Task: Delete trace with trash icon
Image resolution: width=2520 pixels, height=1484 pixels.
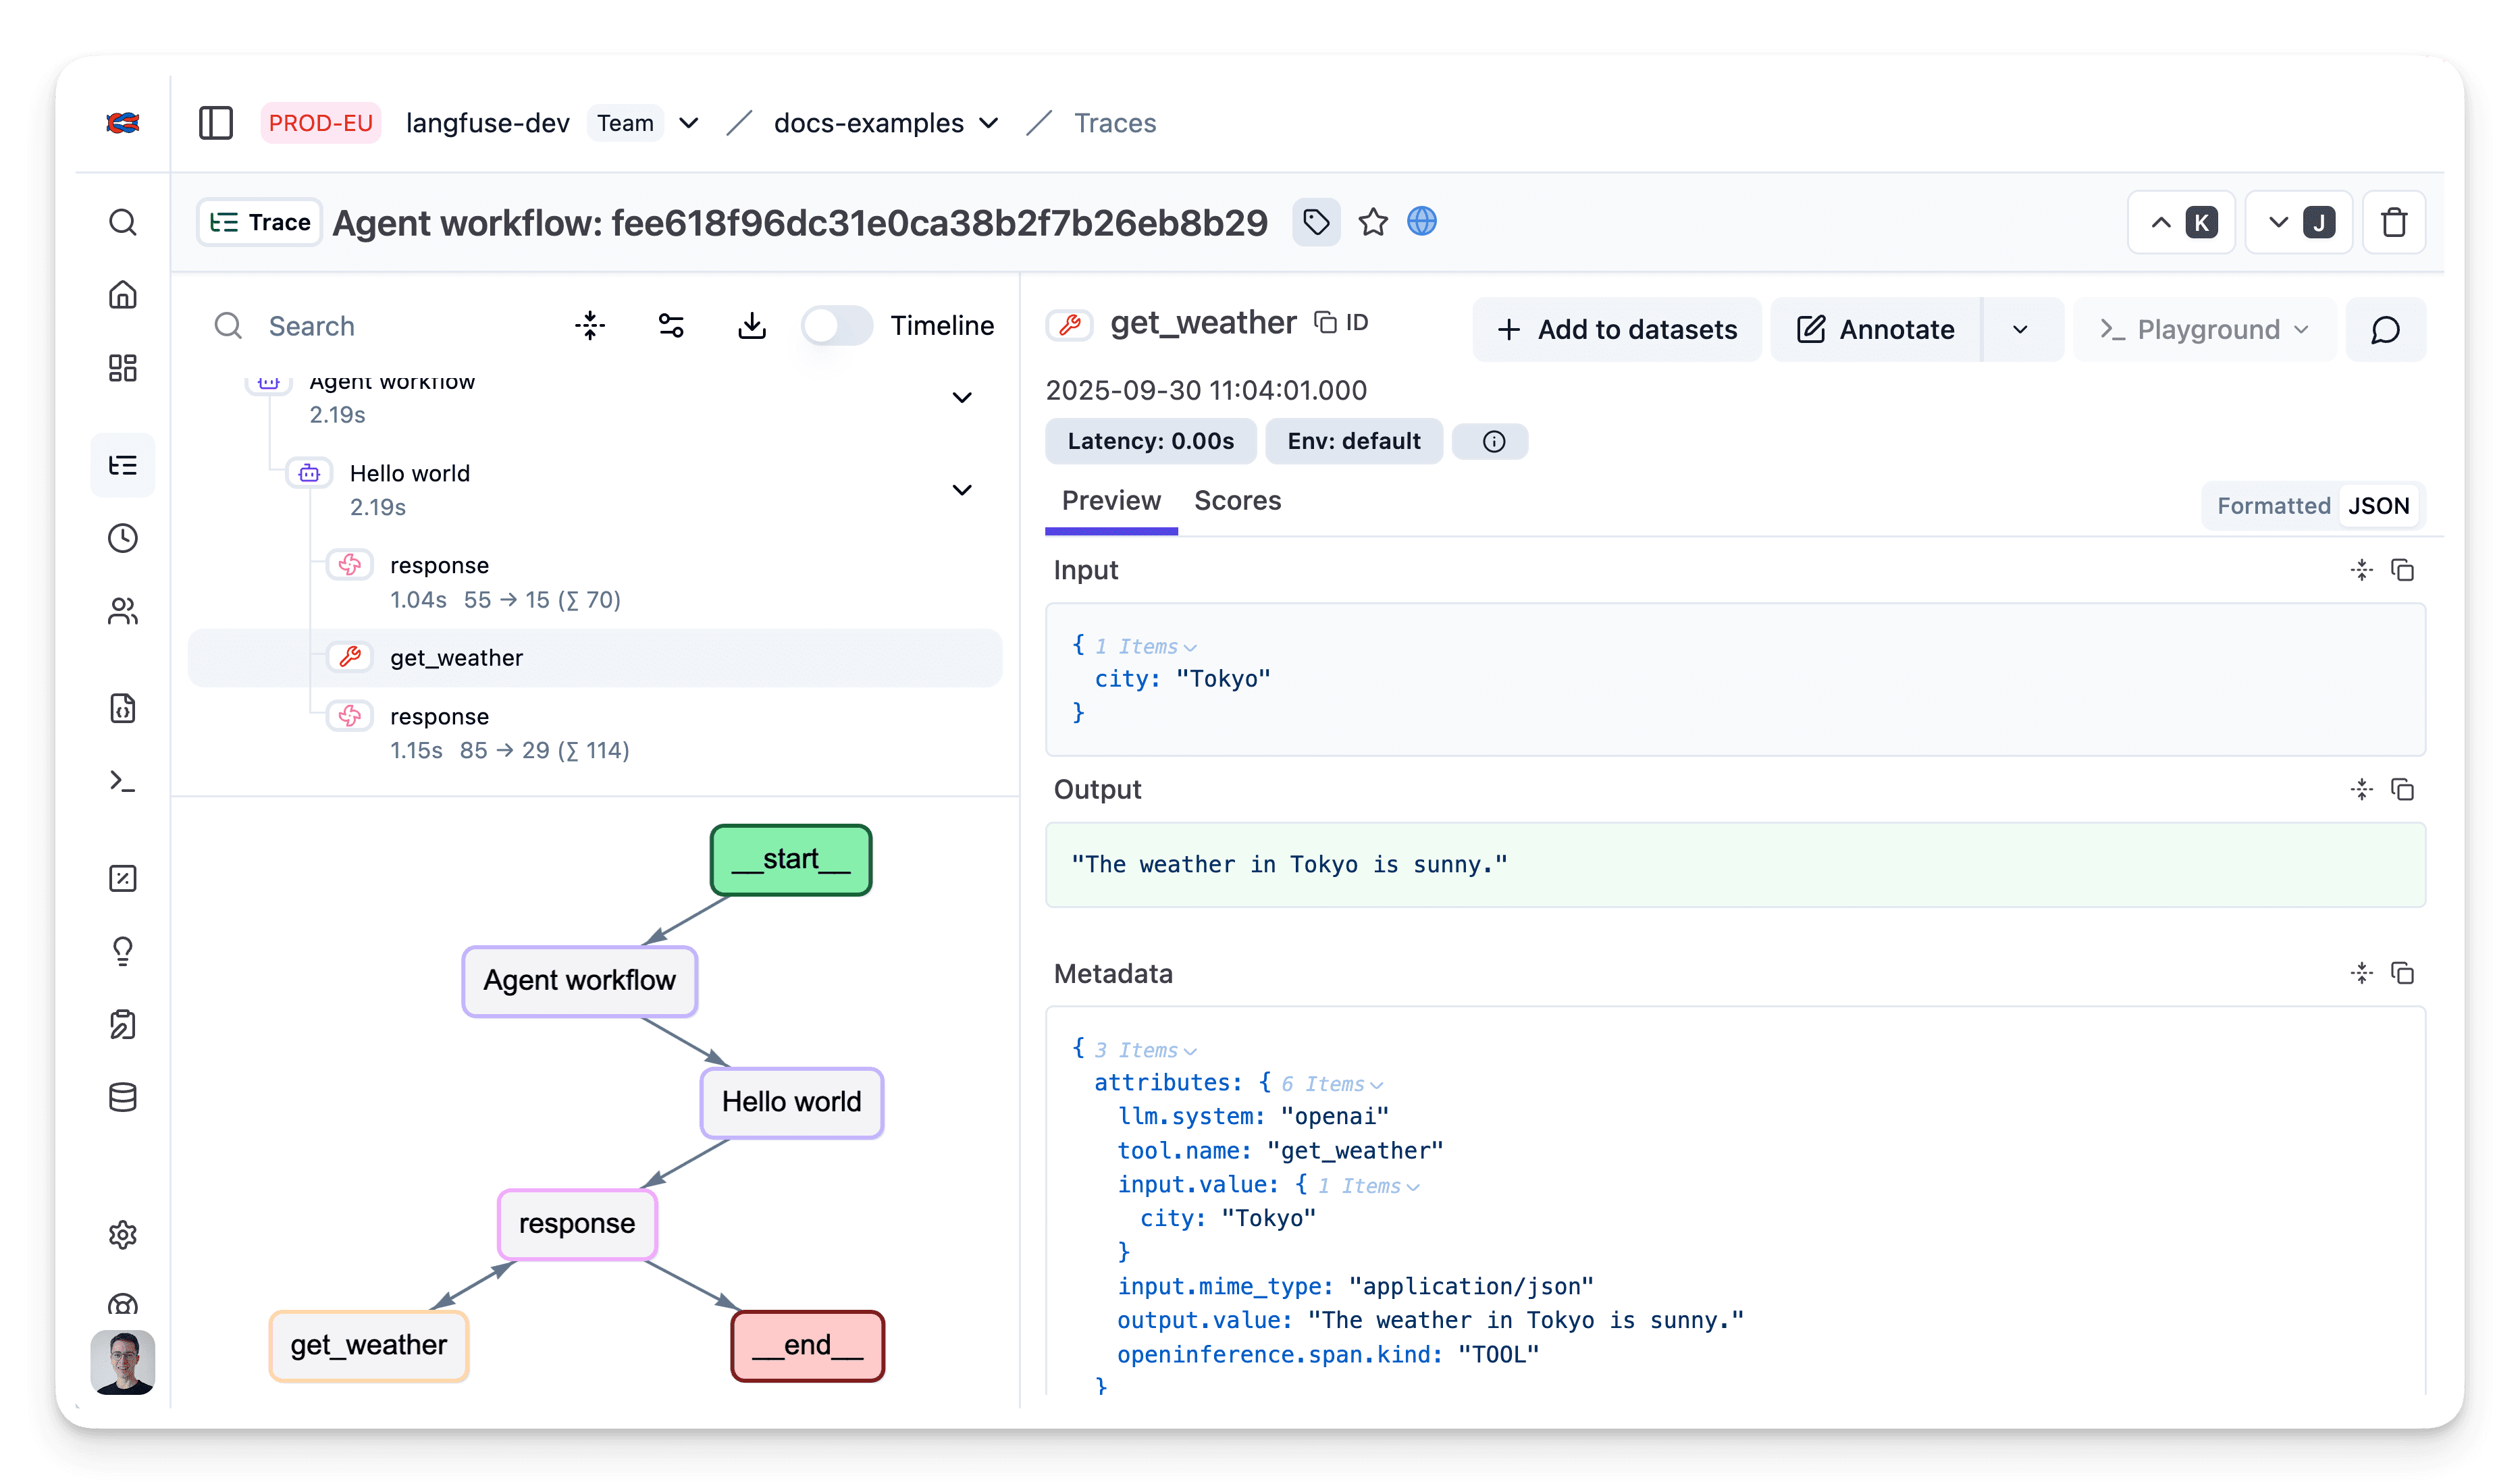Action: [2394, 222]
